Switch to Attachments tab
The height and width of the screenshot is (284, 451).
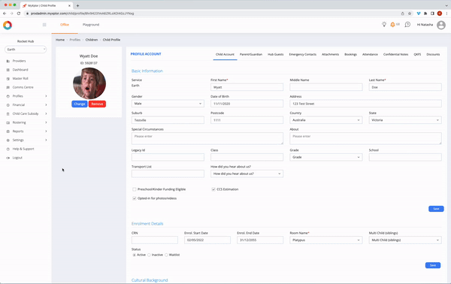pos(330,54)
